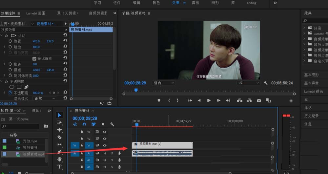Select the Hand tool

coord(59,159)
